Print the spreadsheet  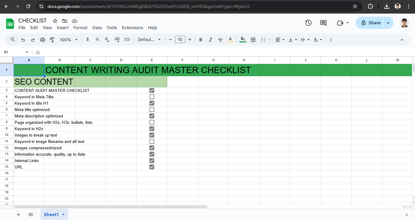tap(43, 40)
